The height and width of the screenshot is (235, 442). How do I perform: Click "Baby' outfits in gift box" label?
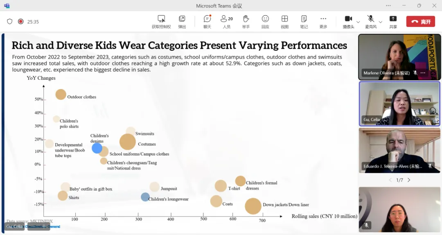point(91,189)
